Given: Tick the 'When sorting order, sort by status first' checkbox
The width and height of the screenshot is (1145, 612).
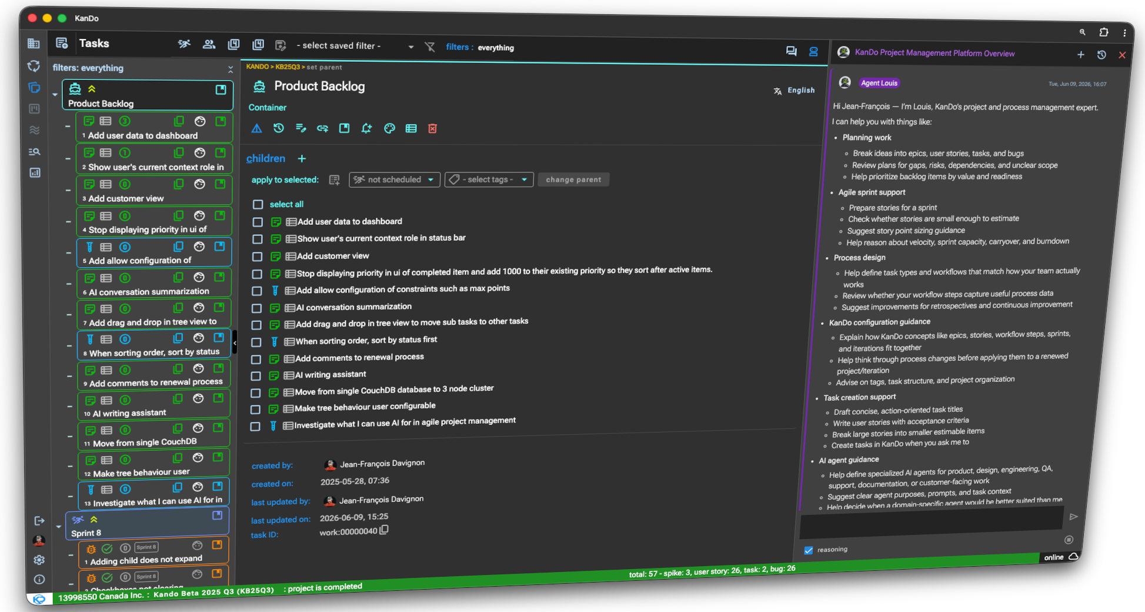Looking at the screenshot, I should click(256, 342).
